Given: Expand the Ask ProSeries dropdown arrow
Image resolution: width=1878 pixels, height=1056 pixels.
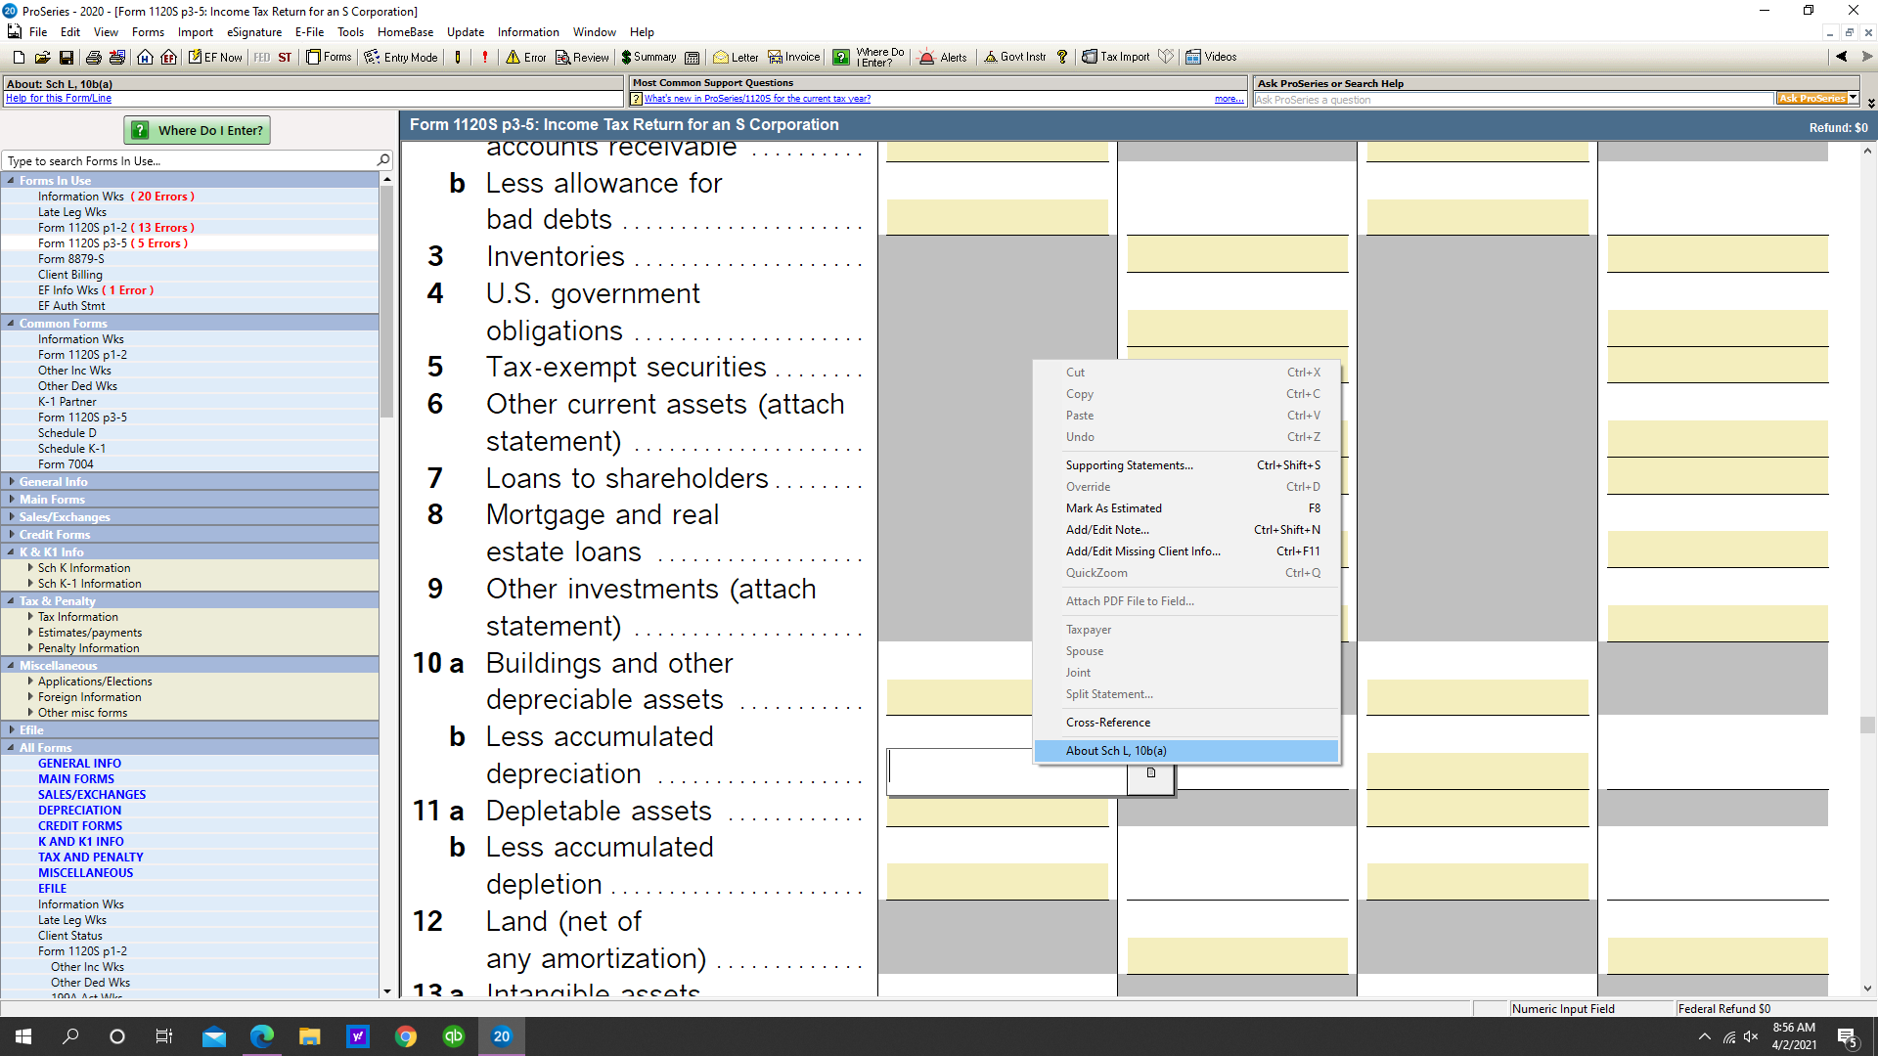Looking at the screenshot, I should pos(1852,98).
